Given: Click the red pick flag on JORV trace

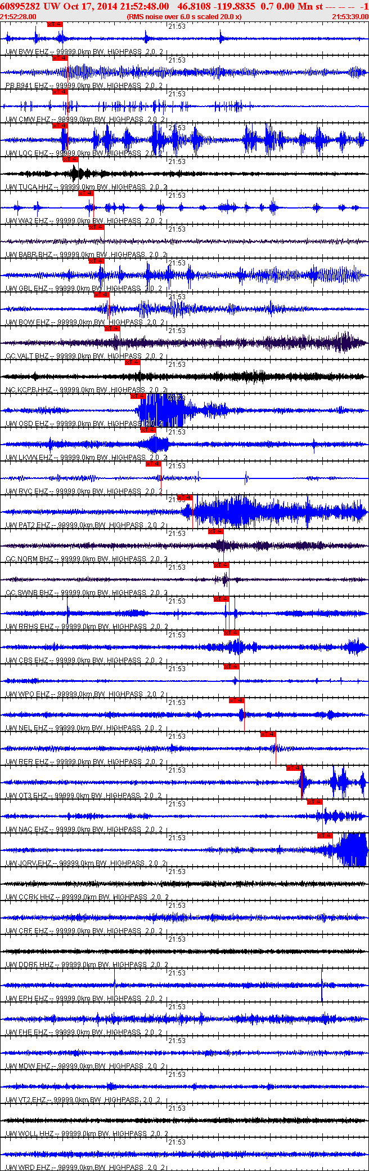Looking at the screenshot, I should click(325, 836).
